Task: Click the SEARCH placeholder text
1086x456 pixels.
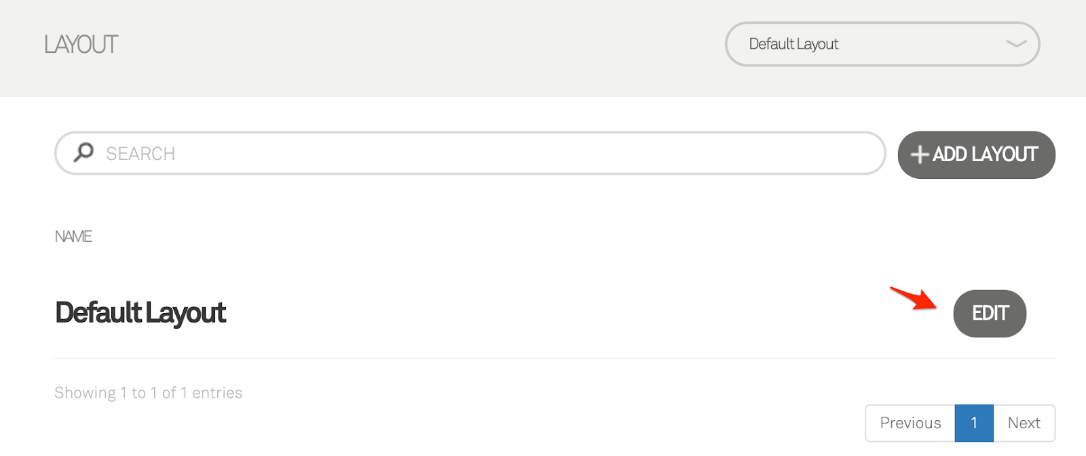Action: click(141, 154)
